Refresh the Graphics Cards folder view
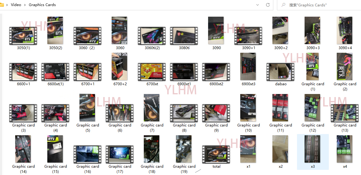 268,5
